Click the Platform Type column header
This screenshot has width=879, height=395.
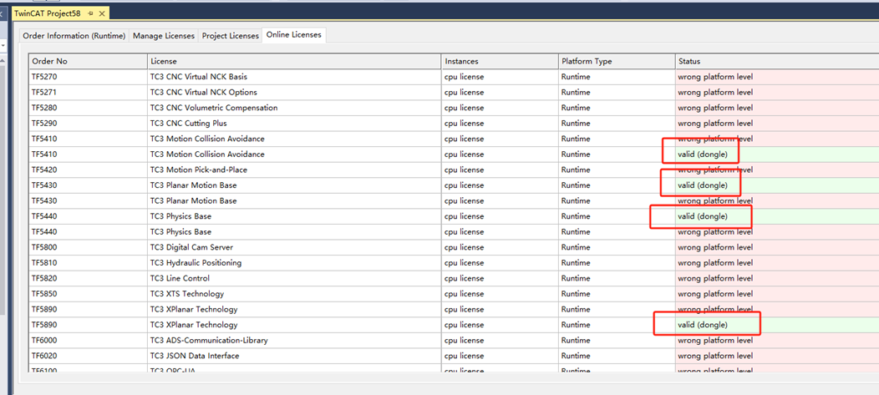[617, 61]
